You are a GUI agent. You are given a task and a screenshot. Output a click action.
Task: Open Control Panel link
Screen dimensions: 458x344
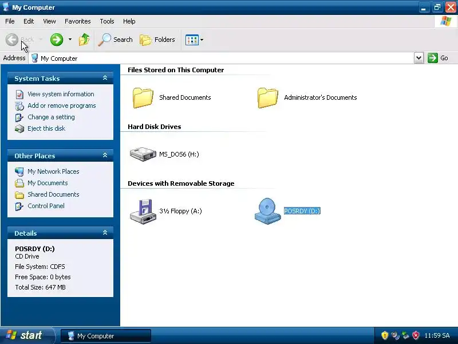click(x=46, y=206)
